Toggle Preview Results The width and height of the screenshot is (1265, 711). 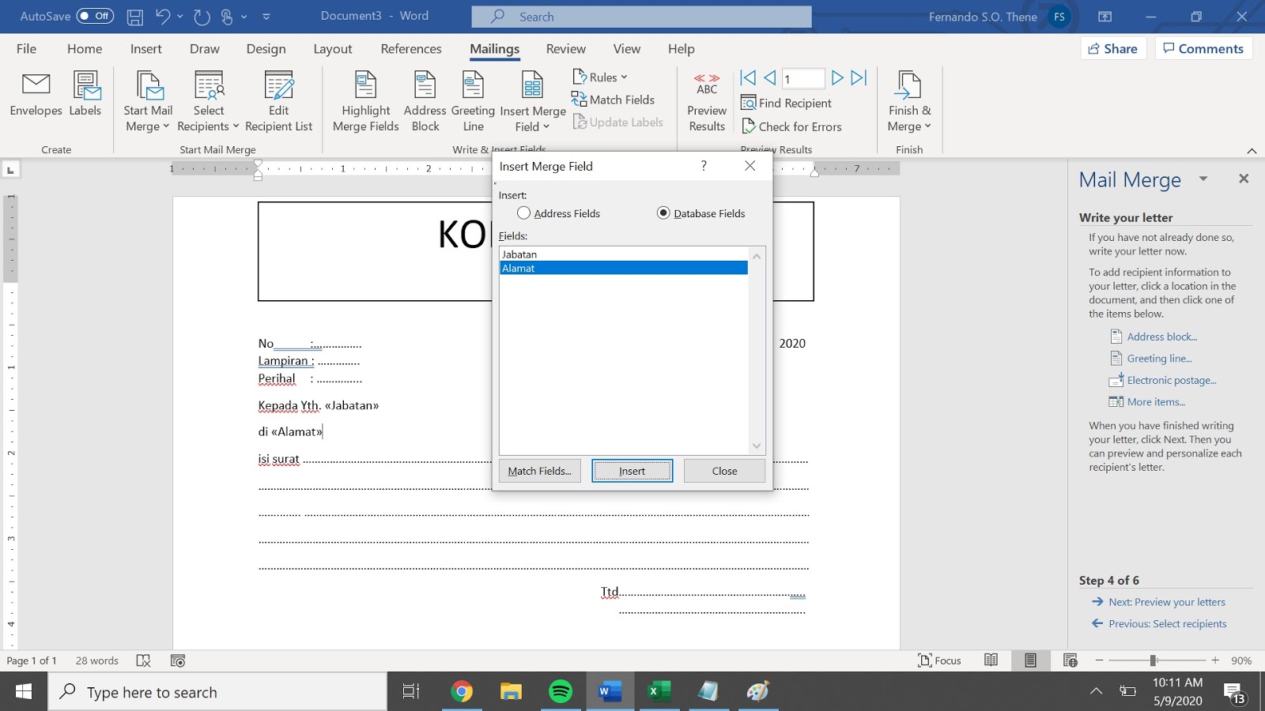click(705, 99)
